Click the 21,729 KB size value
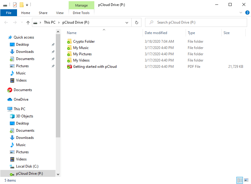The image size is (251, 184). (x=236, y=67)
